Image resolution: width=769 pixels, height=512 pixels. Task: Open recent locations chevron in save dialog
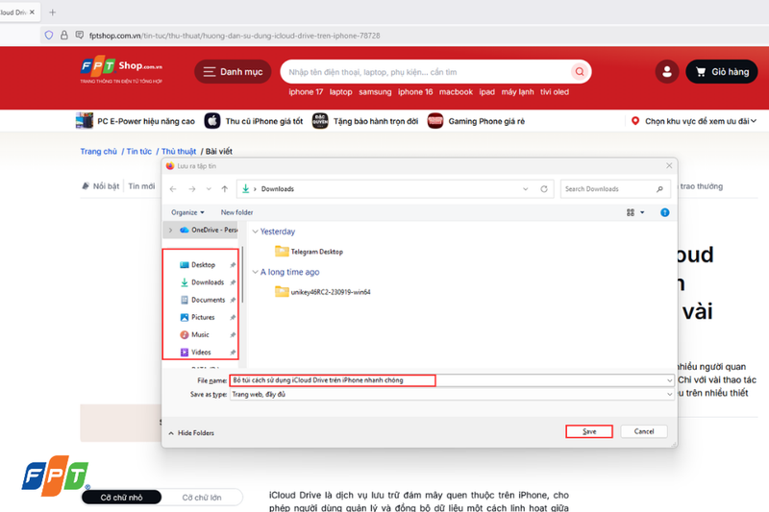[209, 188]
